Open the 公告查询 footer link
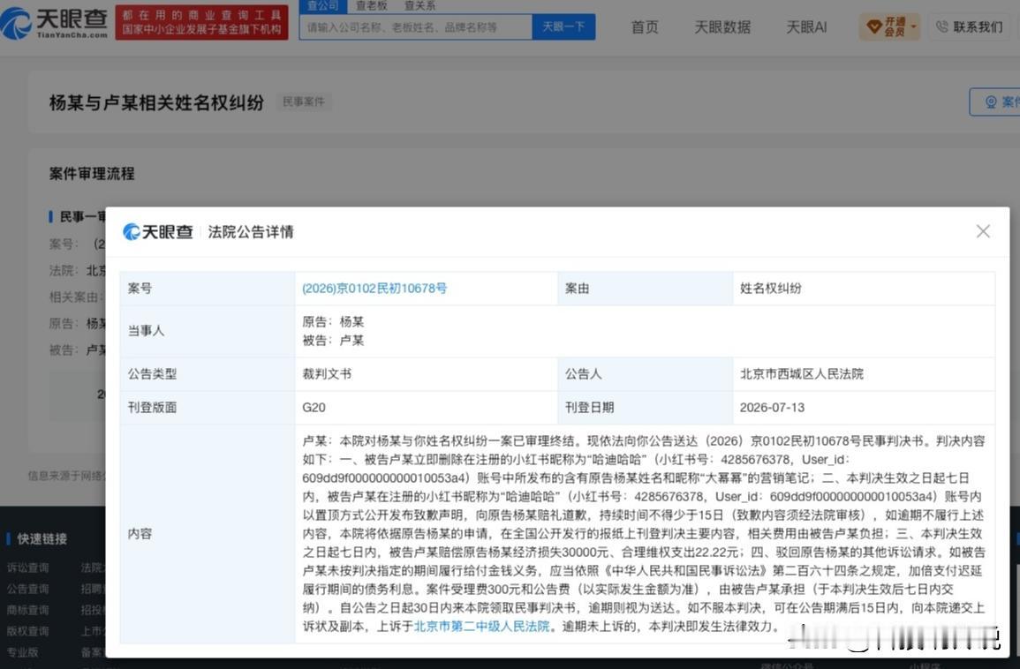Viewport: 1020px width, 669px height. 28,589
